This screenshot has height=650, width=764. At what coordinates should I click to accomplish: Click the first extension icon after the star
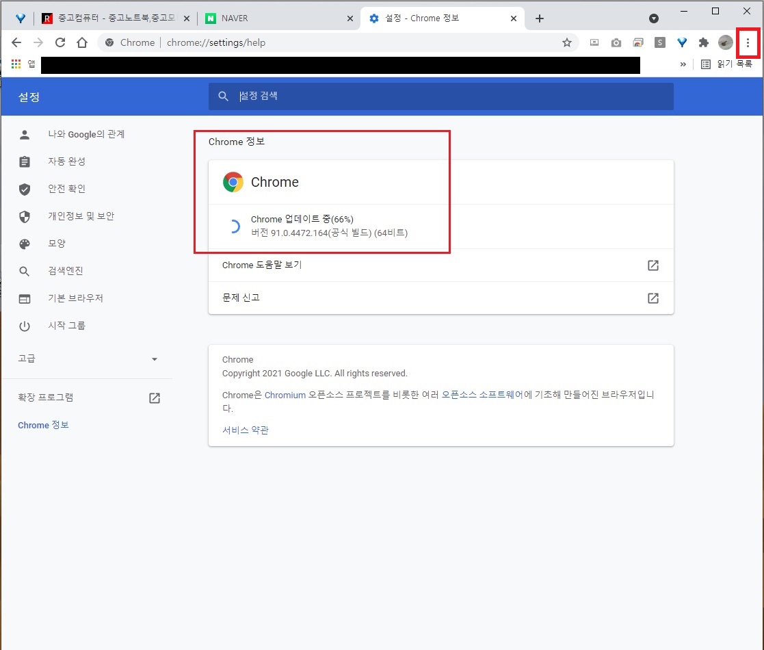click(x=594, y=42)
